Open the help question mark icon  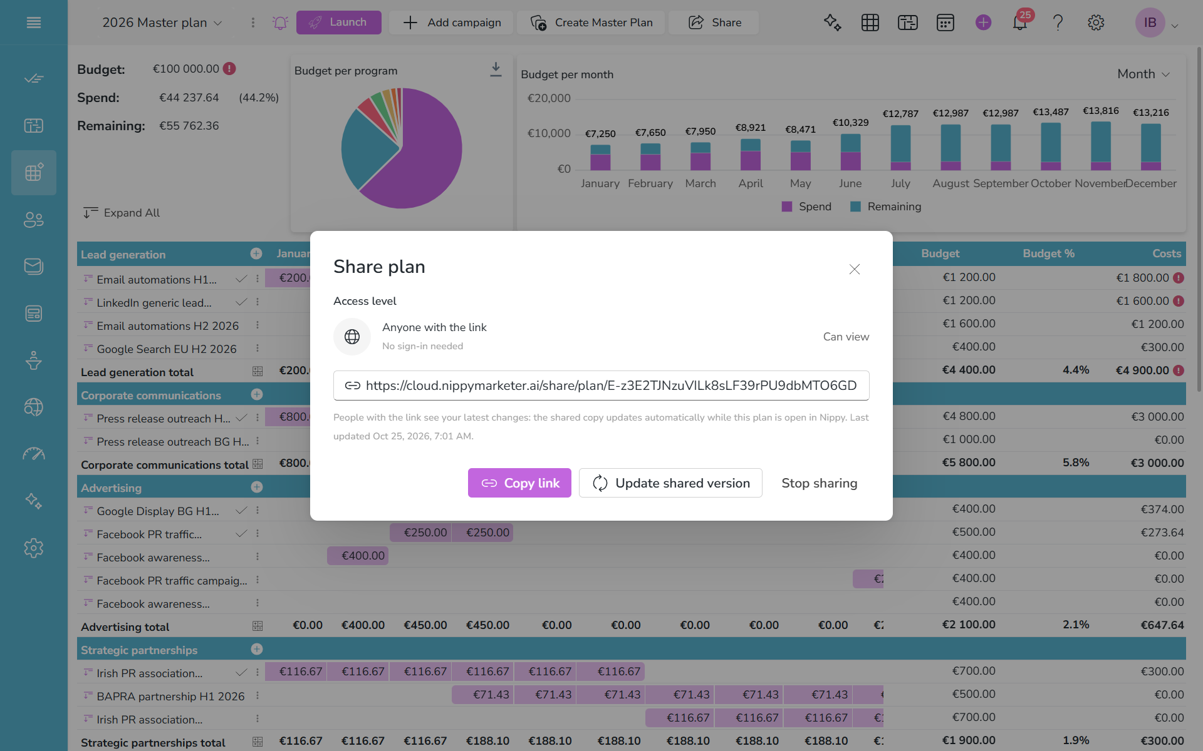(1058, 23)
